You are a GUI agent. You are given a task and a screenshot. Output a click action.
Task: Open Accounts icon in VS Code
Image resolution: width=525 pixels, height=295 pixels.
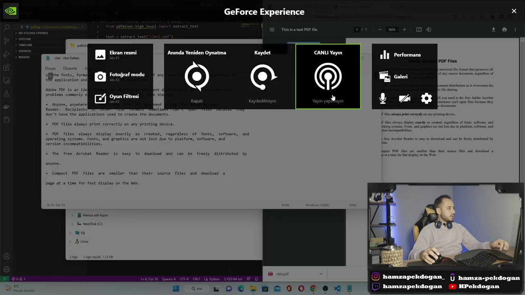[x=7, y=256]
